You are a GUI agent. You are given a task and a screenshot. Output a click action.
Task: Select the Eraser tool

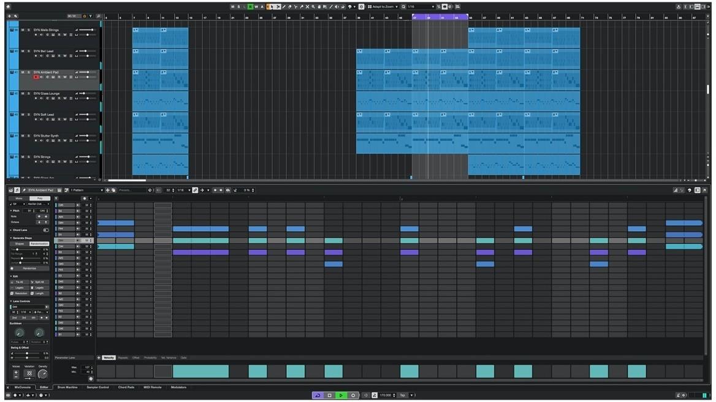(290, 7)
